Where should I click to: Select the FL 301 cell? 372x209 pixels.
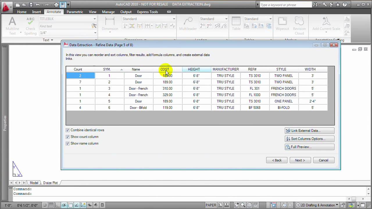pyautogui.click(x=255, y=89)
